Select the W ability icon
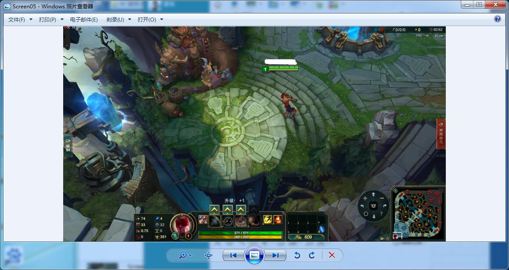This screenshot has width=509, height=270. tap(228, 221)
